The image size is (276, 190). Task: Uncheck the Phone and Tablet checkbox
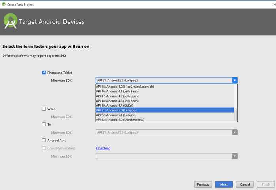pyautogui.click(x=44, y=73)
